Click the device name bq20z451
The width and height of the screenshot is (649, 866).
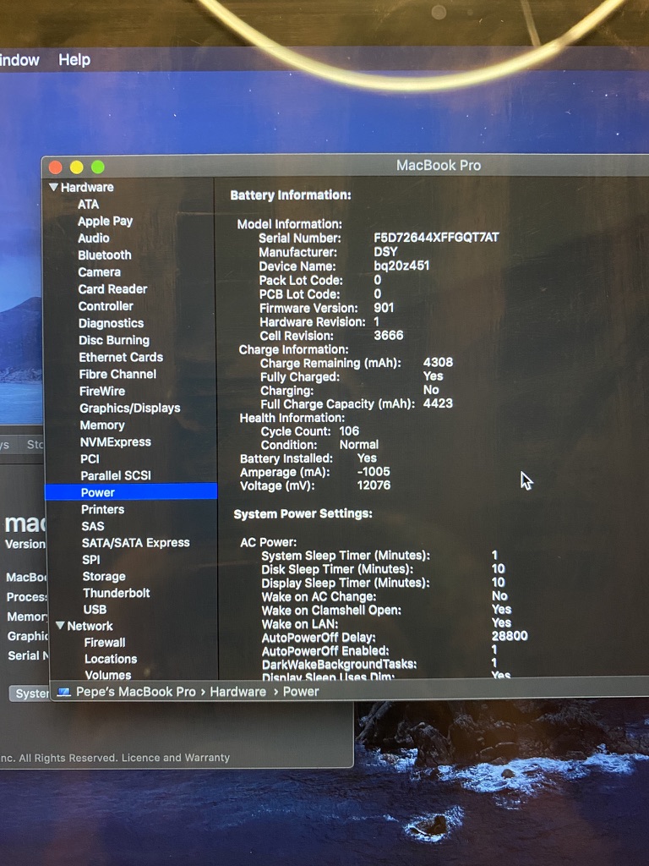pyautogui.click(x=401, y=266)
